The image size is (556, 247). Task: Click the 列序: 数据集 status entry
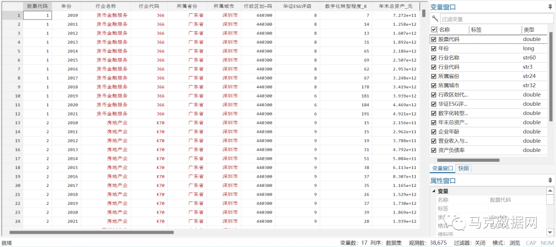[x=386, y=243]
